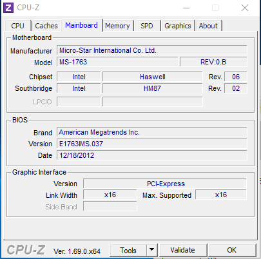
Task: Click the Manufacturer label
Action: tap(32, 51)
